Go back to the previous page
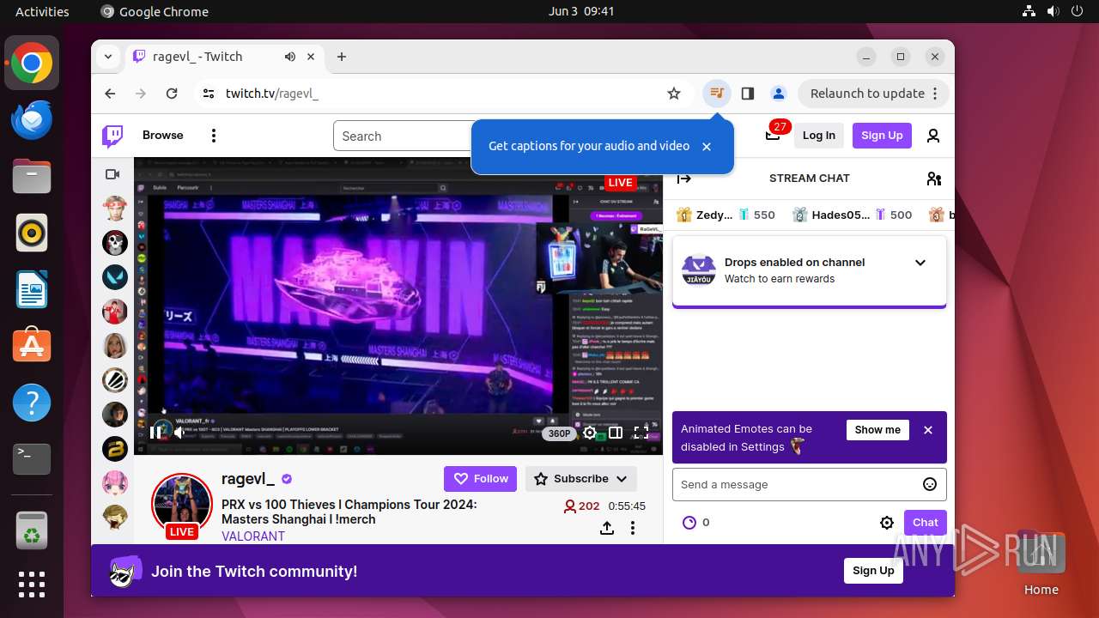 click(110, 93)
